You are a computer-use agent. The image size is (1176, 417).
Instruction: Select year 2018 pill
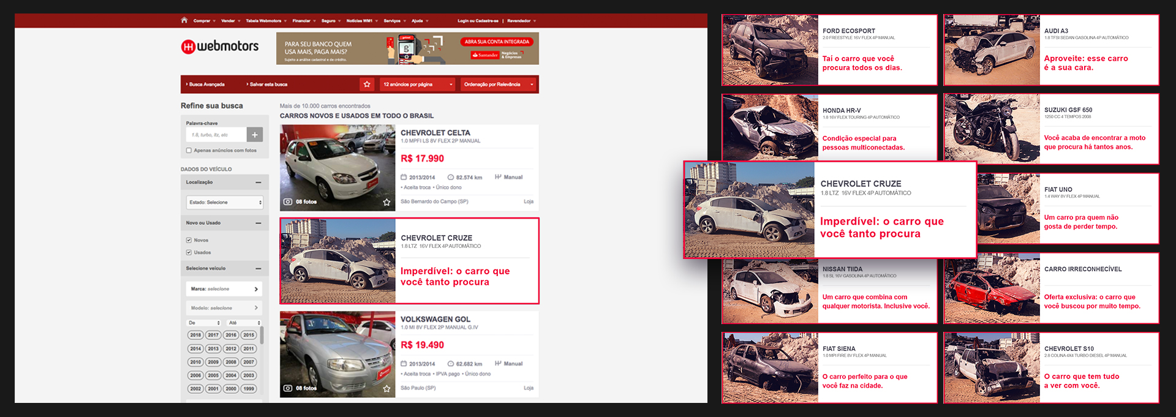(195, 335)
